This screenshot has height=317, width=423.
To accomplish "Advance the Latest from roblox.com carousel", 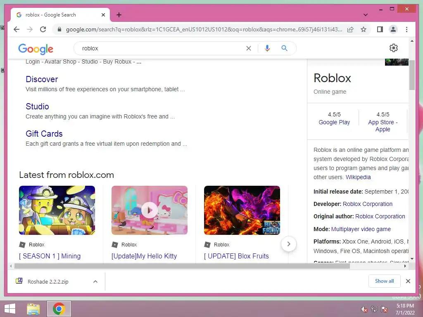I will pos(289,244).
